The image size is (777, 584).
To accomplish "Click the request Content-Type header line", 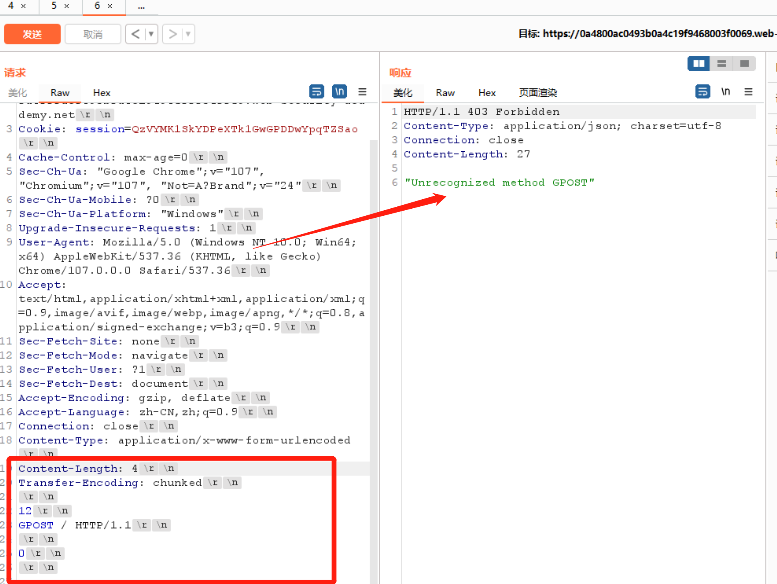I will pyautogui.click(x=184, y=440).
